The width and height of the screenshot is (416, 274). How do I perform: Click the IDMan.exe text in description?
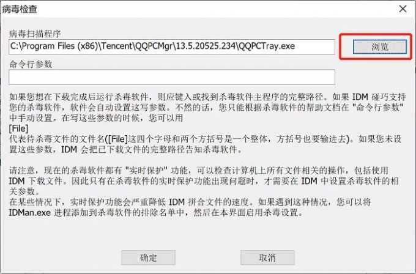coord(30,212)
